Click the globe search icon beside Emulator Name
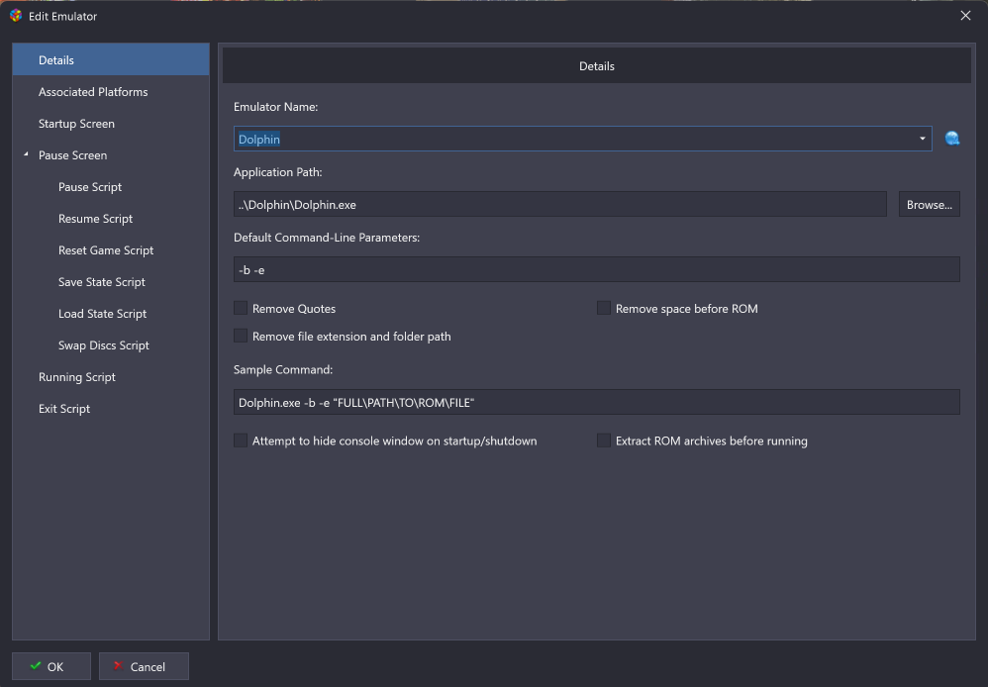Image resolution: width=988 pixels, height=687 pixels. click(952, 139)
